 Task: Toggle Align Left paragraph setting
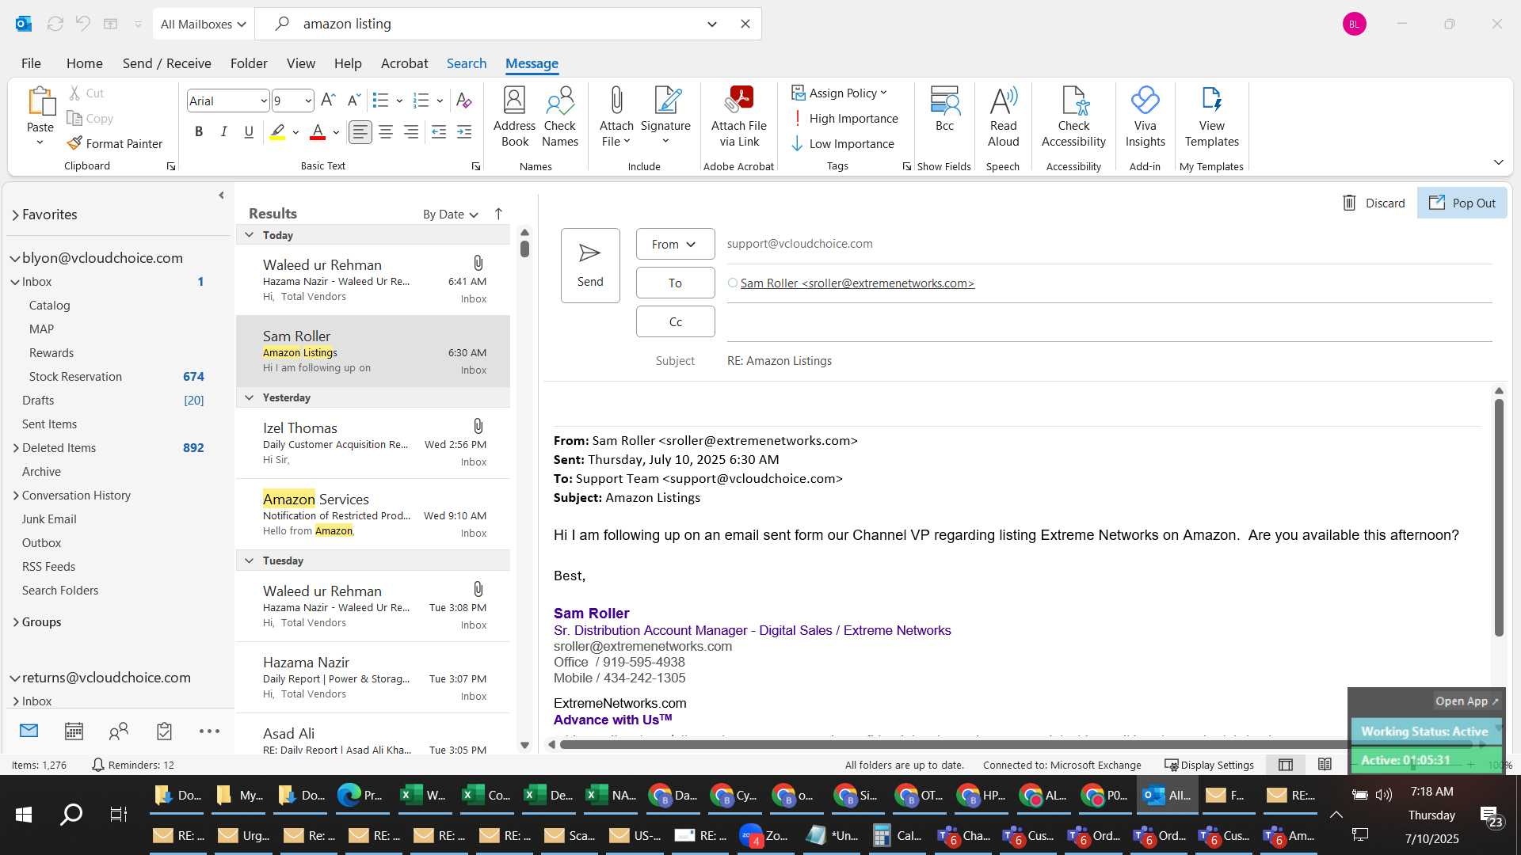click(x=360, y=132)
